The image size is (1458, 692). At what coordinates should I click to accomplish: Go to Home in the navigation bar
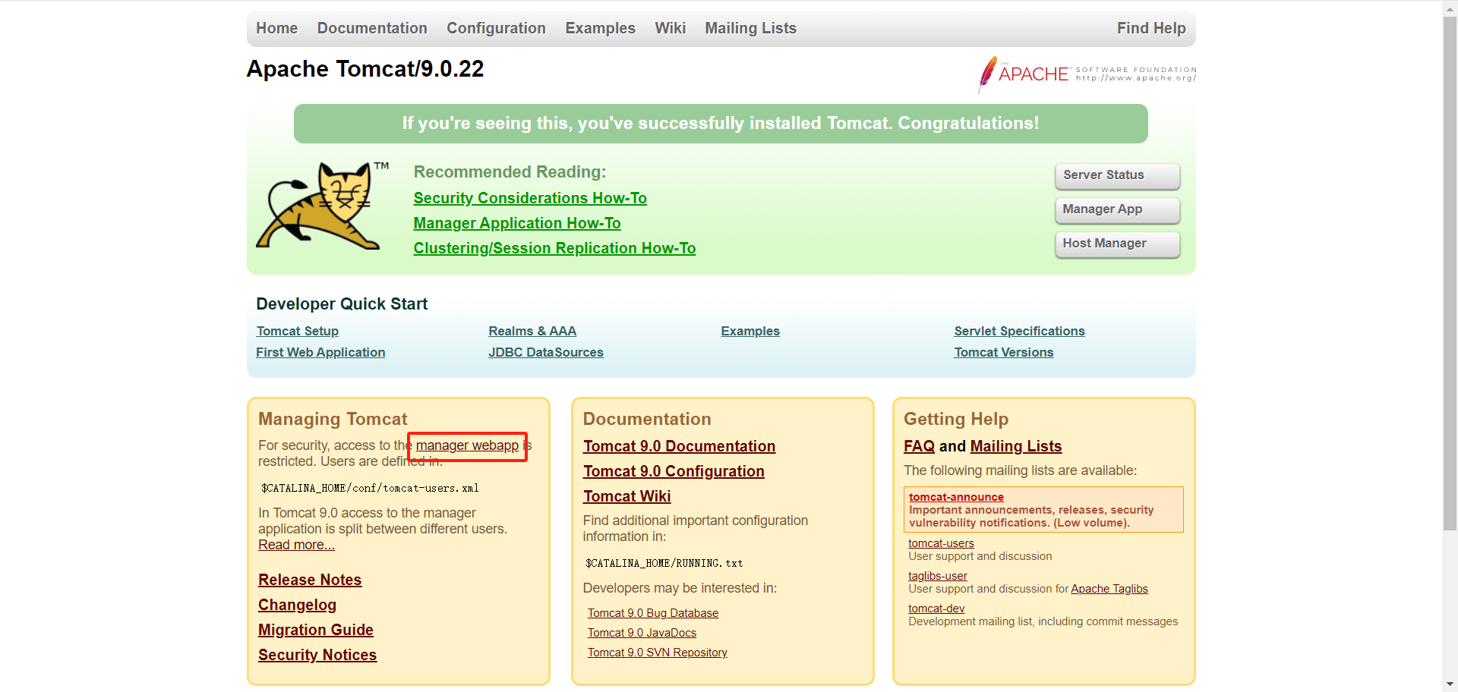[276, 28]
